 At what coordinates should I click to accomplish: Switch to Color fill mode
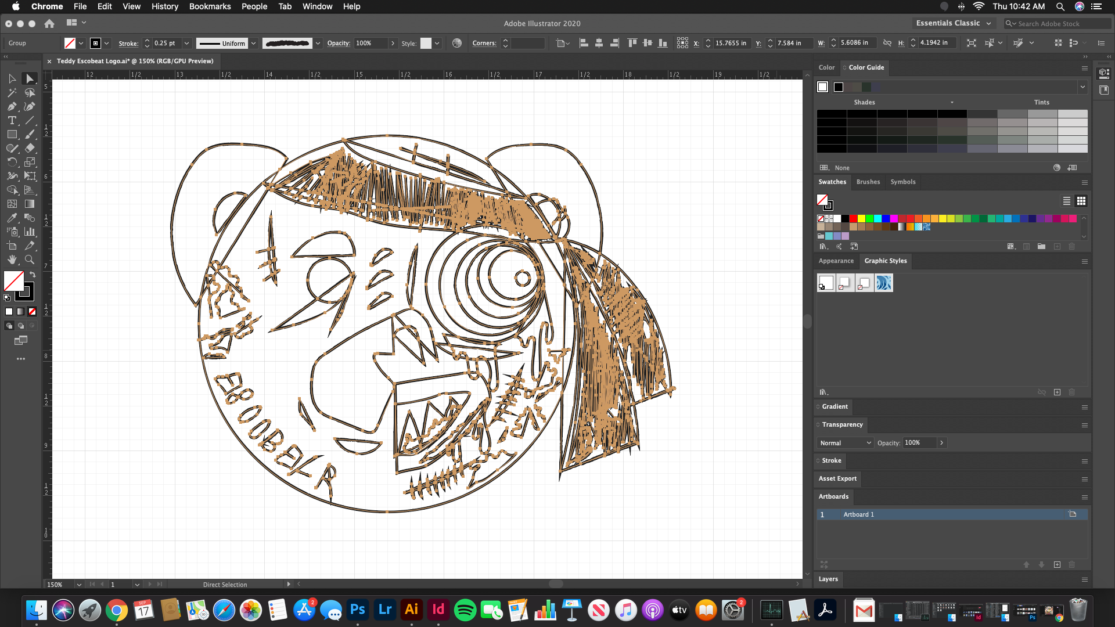coord(9,312)
